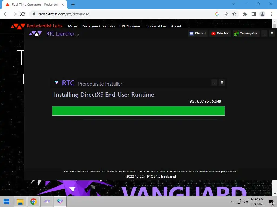Click the RTC installer gem icon

(x=56, y=82)
